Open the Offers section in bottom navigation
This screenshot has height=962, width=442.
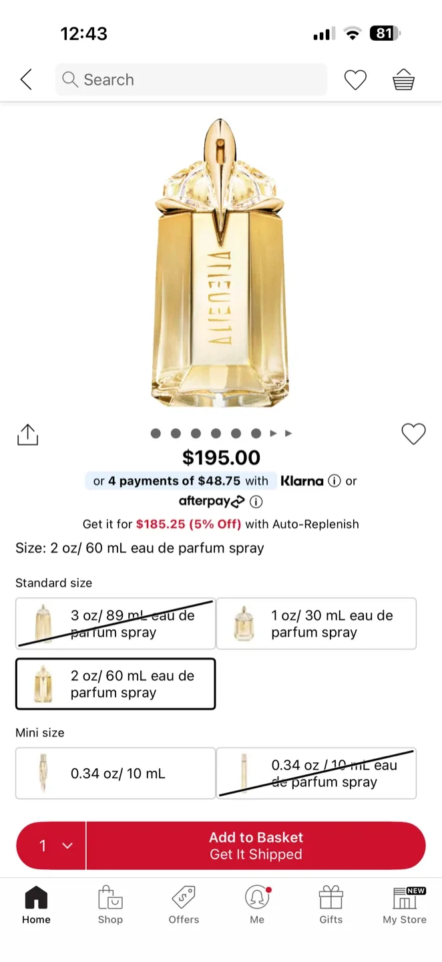183,905
